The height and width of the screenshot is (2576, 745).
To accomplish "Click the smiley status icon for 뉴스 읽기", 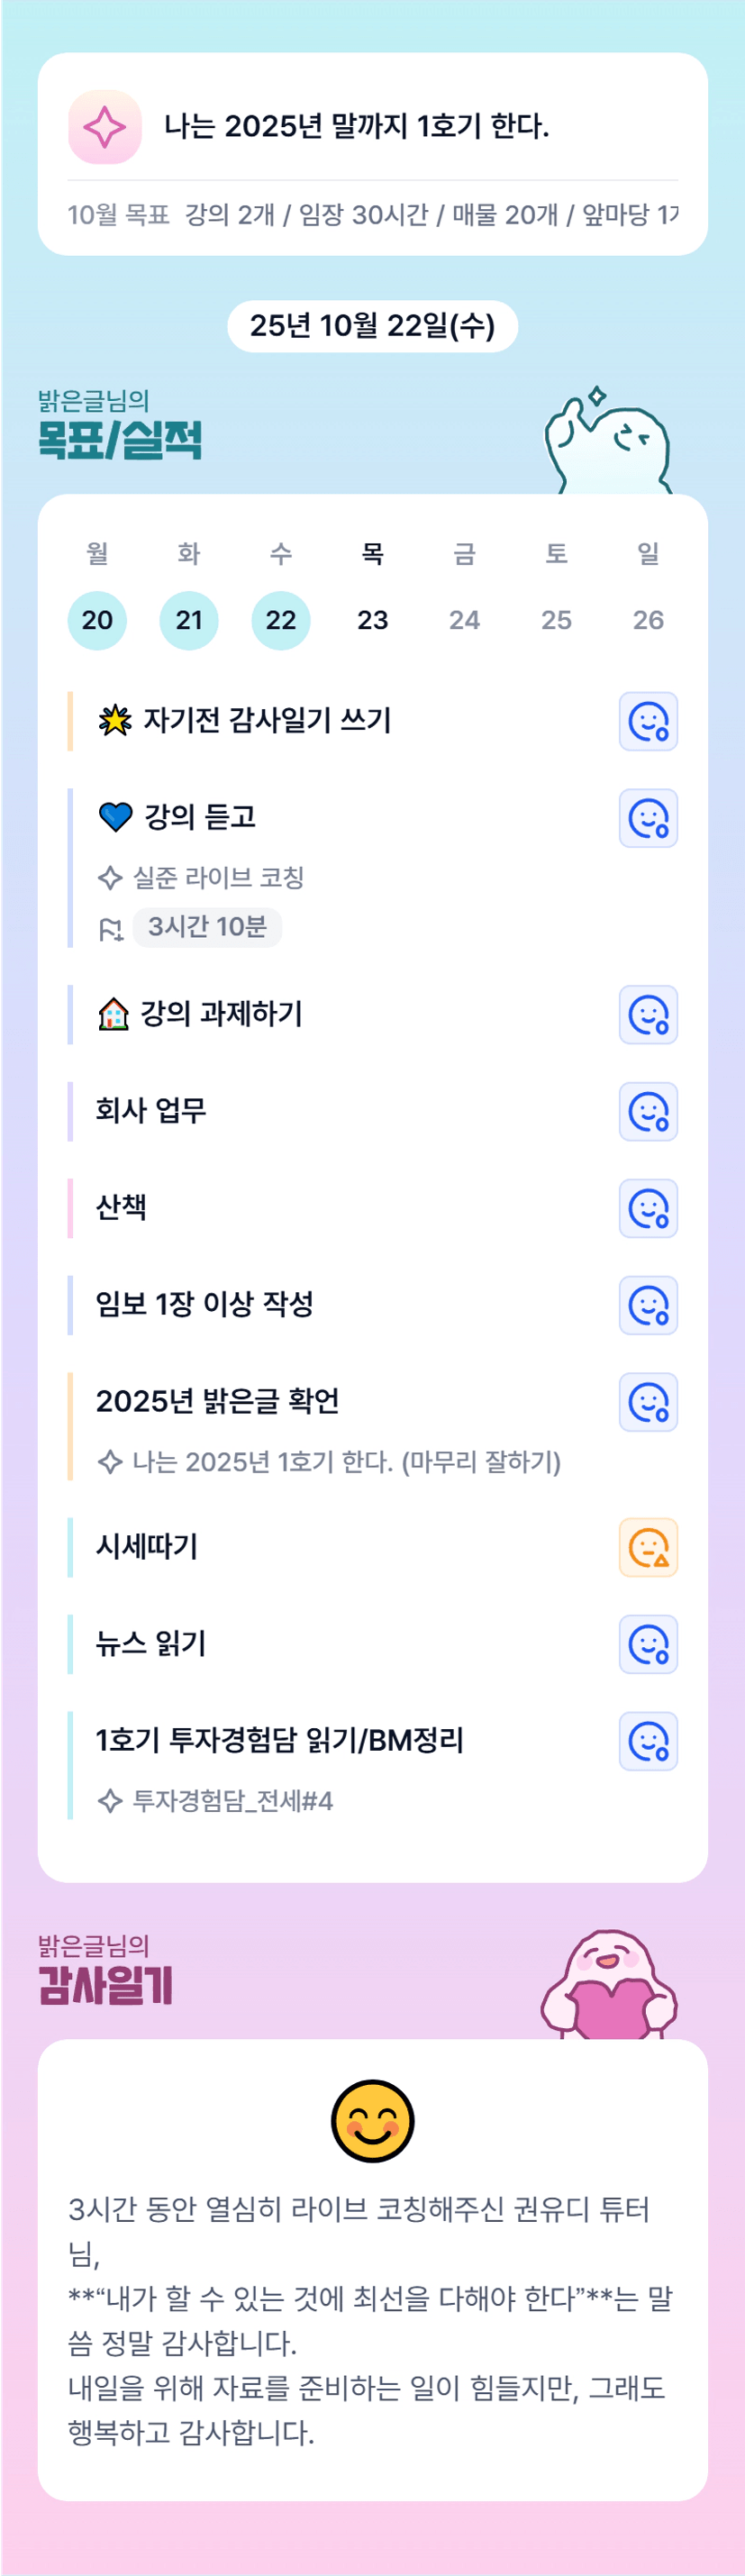I will [648, 1644].
